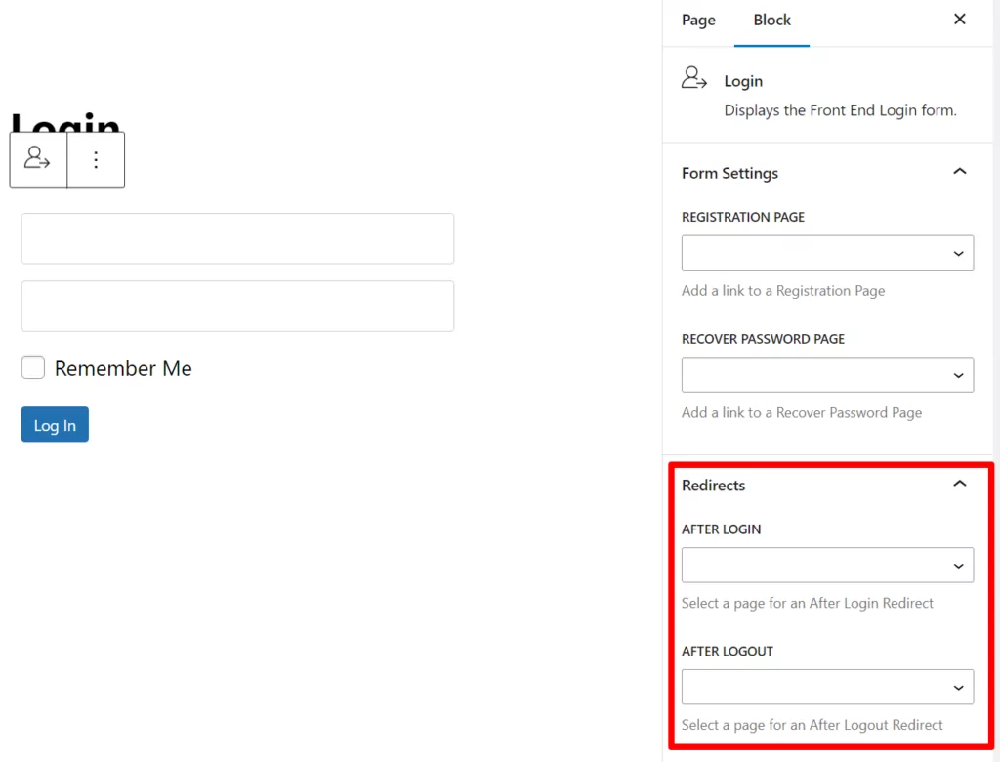Image resolution: width=1000 pixels, height=762 pixels.
Task: Open the Recover Password Page dropdown
Action: 827,374
